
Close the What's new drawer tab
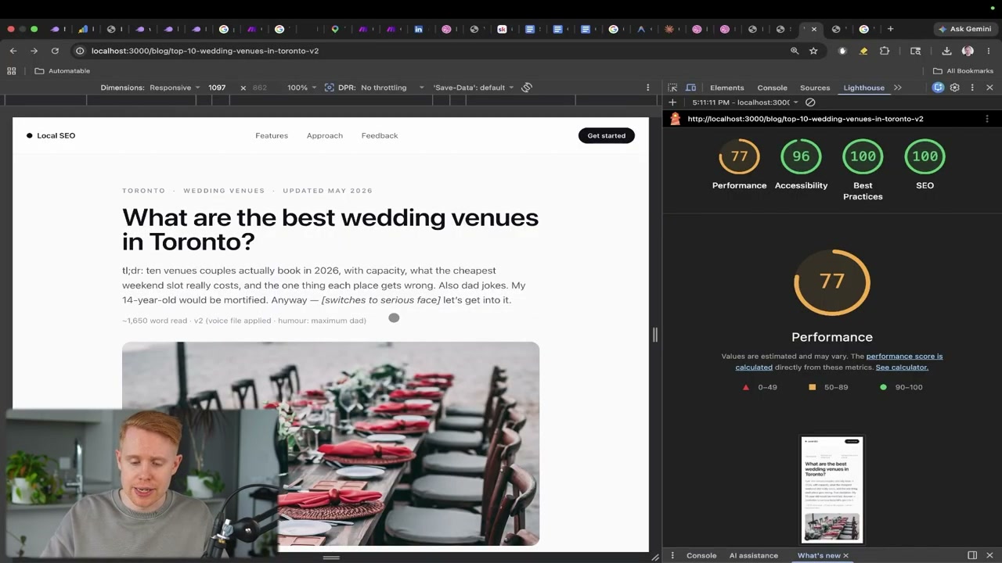coord(845,555)
